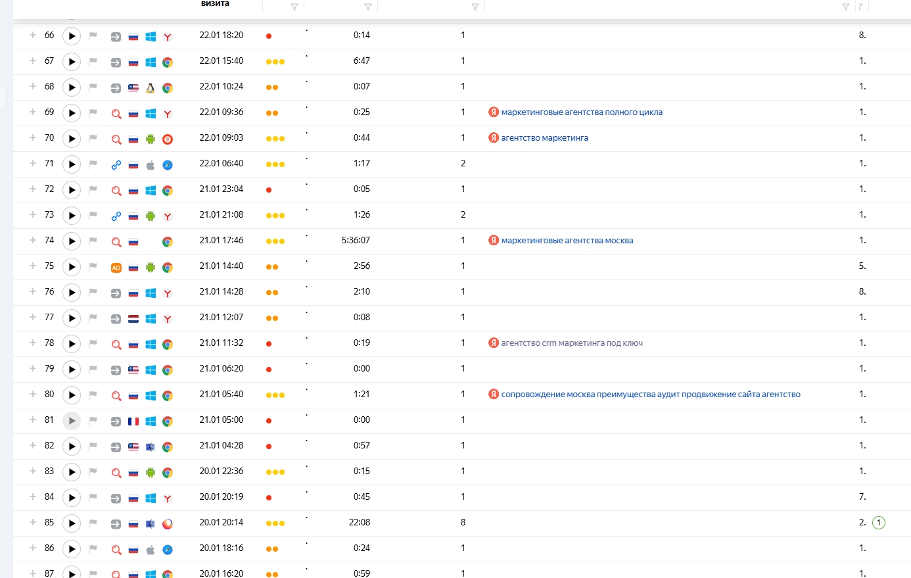Play the recording for visit 78

[72, 344]
